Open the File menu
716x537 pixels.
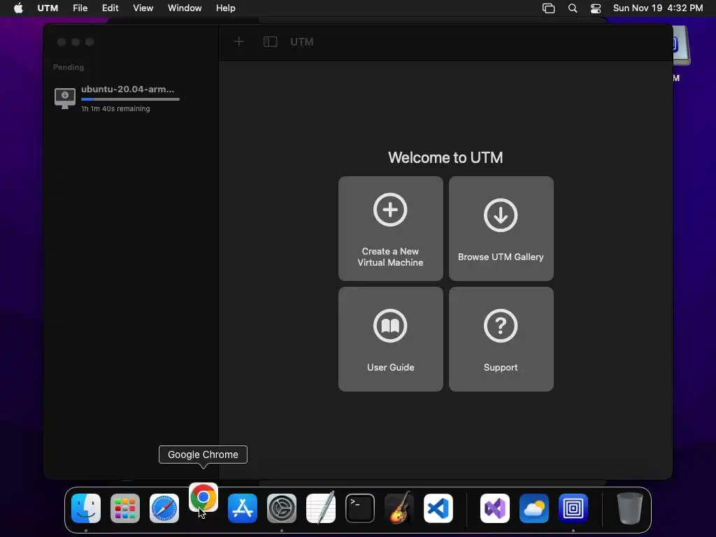[80, 8]
